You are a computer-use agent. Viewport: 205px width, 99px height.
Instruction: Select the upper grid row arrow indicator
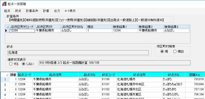[7, 31]
